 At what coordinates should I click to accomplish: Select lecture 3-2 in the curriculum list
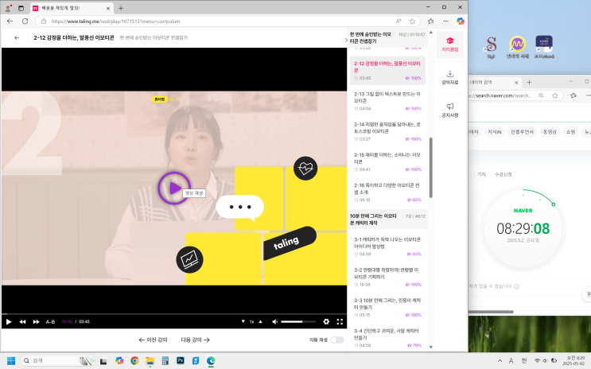pyautogui.click(x=387, y=277)
